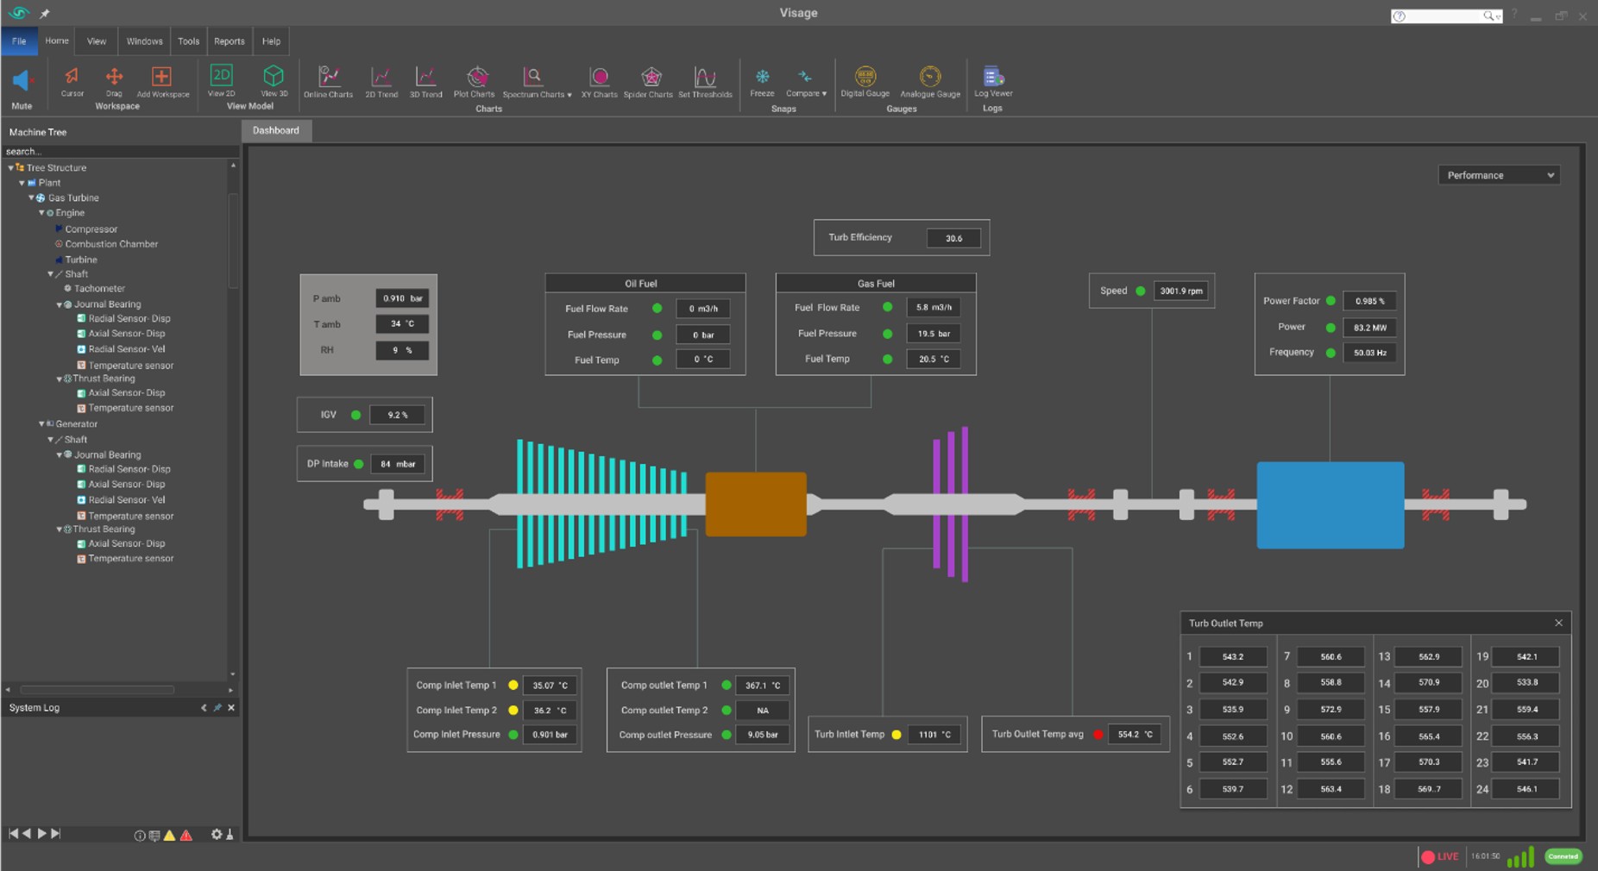Switch to the Home ribbon tab
This screenshot has width=1598, height=871.
(57, 41)
